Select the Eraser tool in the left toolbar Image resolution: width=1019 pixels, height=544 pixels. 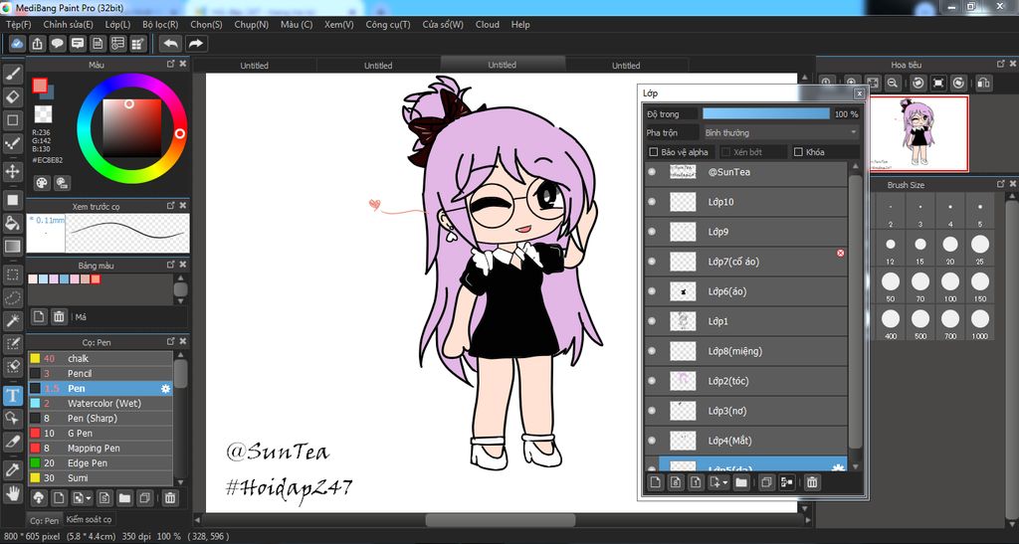pos(12,96)
